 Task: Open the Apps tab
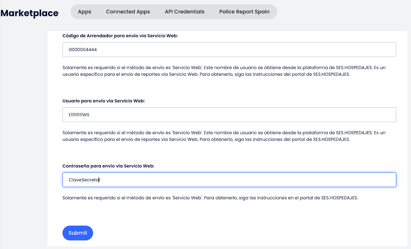(x=84, y=12)
